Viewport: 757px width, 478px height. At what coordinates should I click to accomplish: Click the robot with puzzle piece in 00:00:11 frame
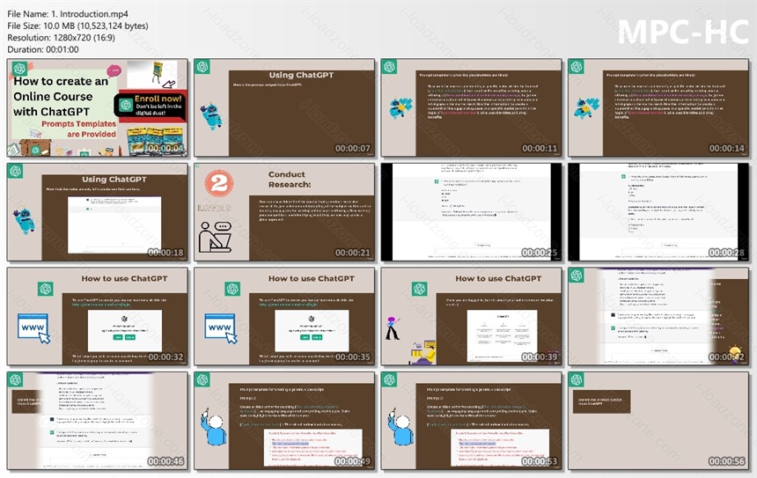coord(401,108)
